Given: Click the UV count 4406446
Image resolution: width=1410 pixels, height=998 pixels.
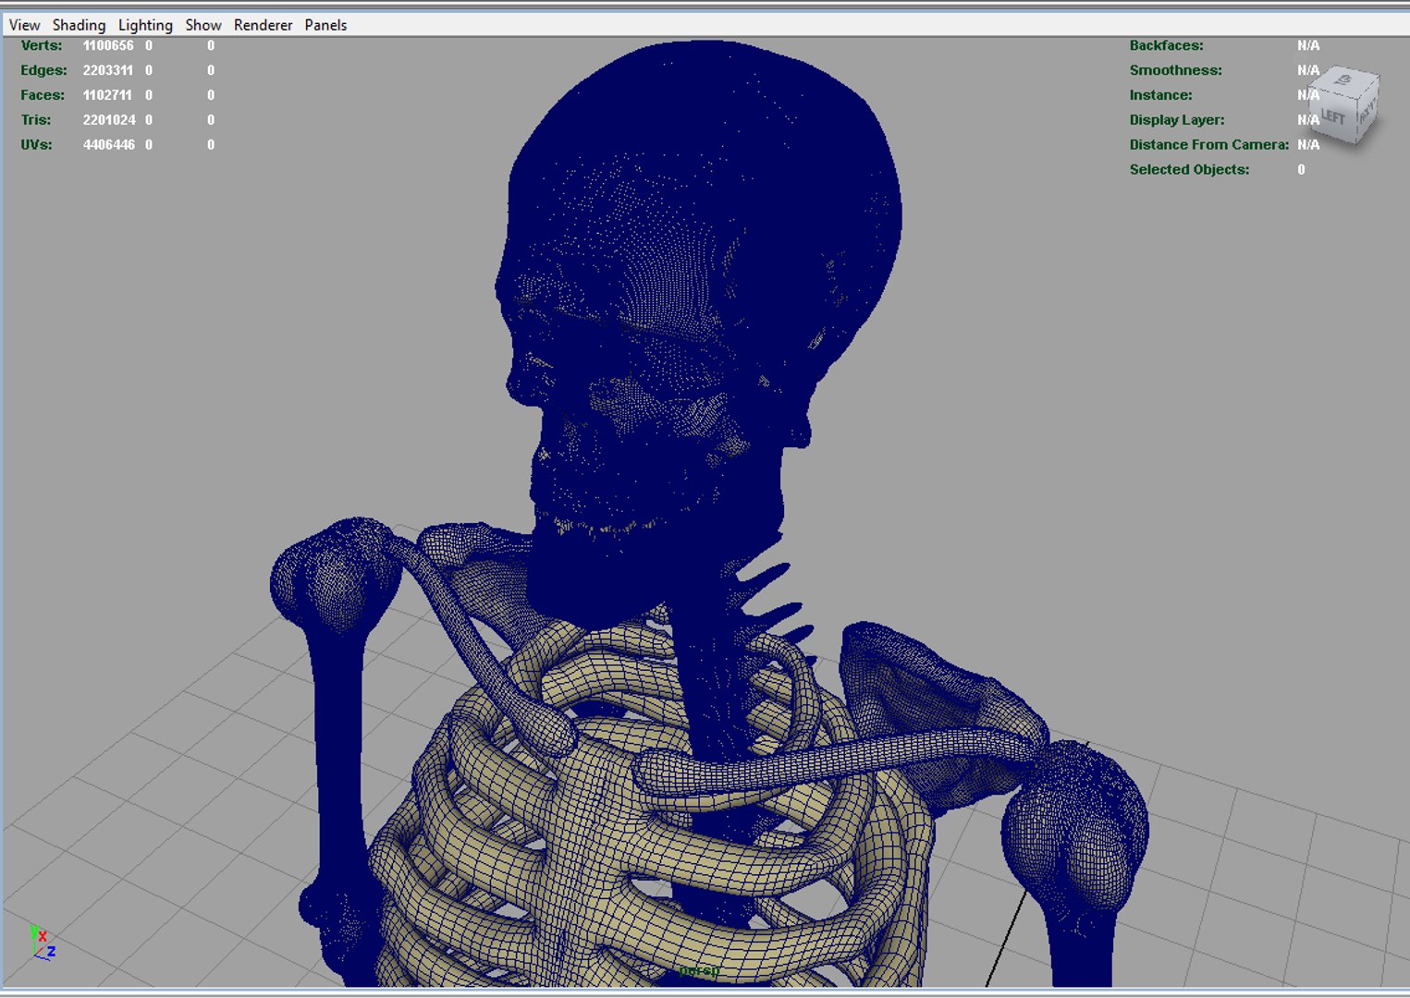Looking at the screenshot, I should pos(109,145).
